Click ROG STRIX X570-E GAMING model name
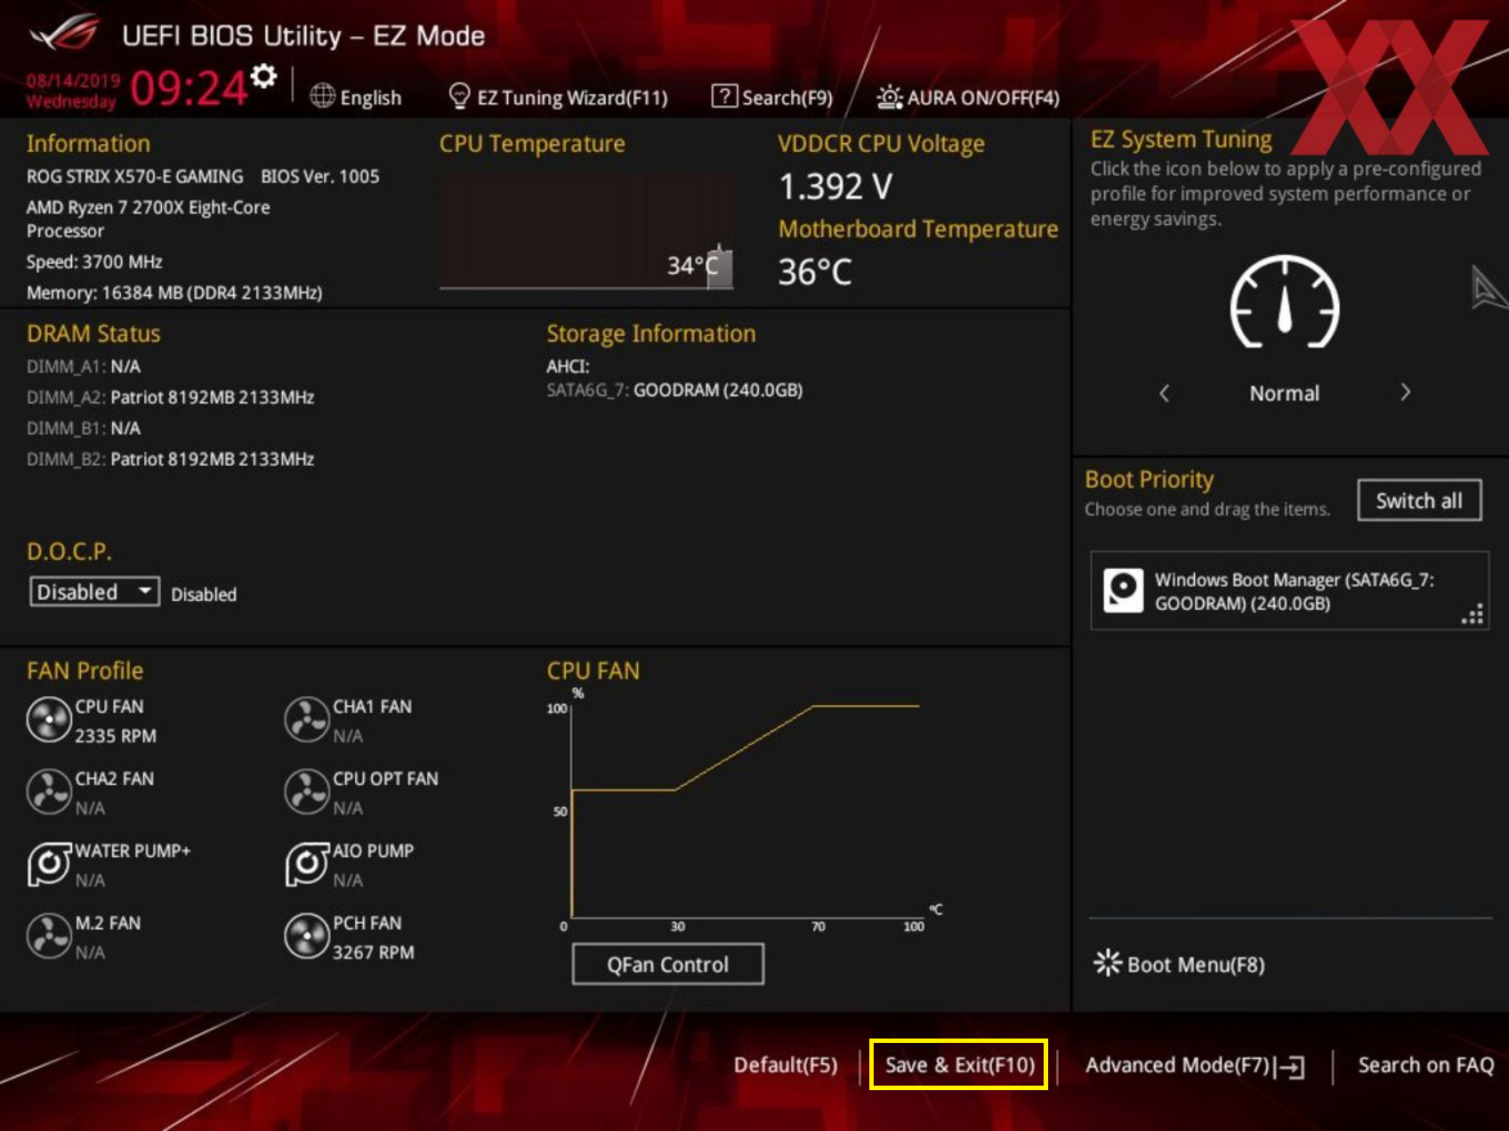Screen dimensions: 1509x1131 (134, 176)
